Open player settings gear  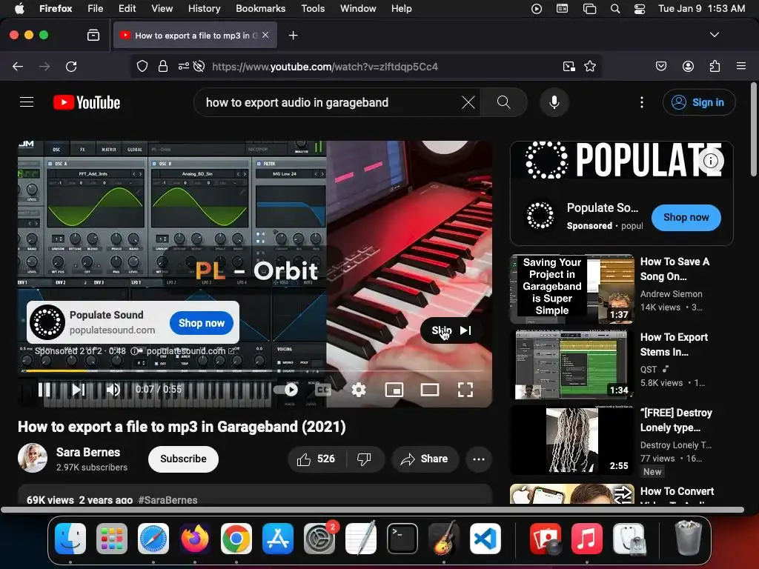coord(358,390)
